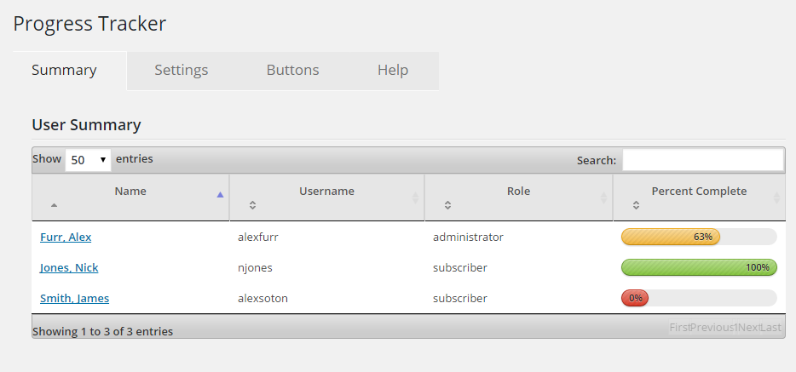
Task: Click the Showing 1 to 3 entries text
Action: pos(102,331)
